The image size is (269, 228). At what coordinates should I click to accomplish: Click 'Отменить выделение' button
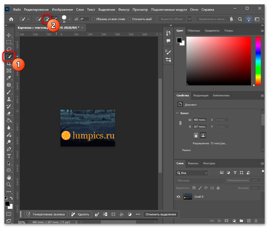pyautogui.click(x=161, y=214)
